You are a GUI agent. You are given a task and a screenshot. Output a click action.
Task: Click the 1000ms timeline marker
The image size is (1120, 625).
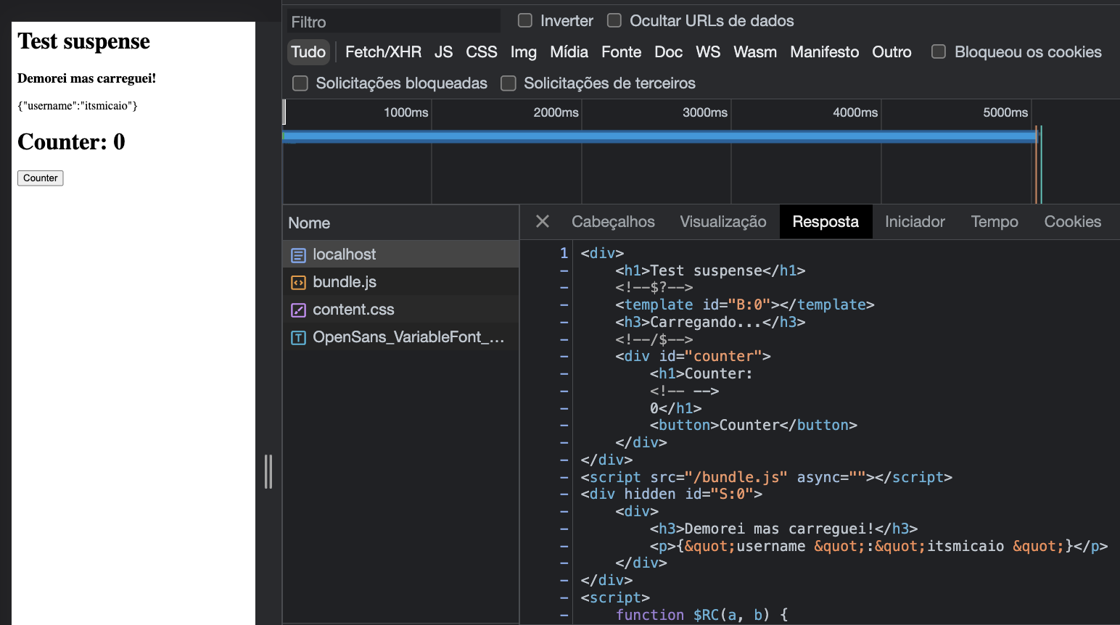pos(406,112)
